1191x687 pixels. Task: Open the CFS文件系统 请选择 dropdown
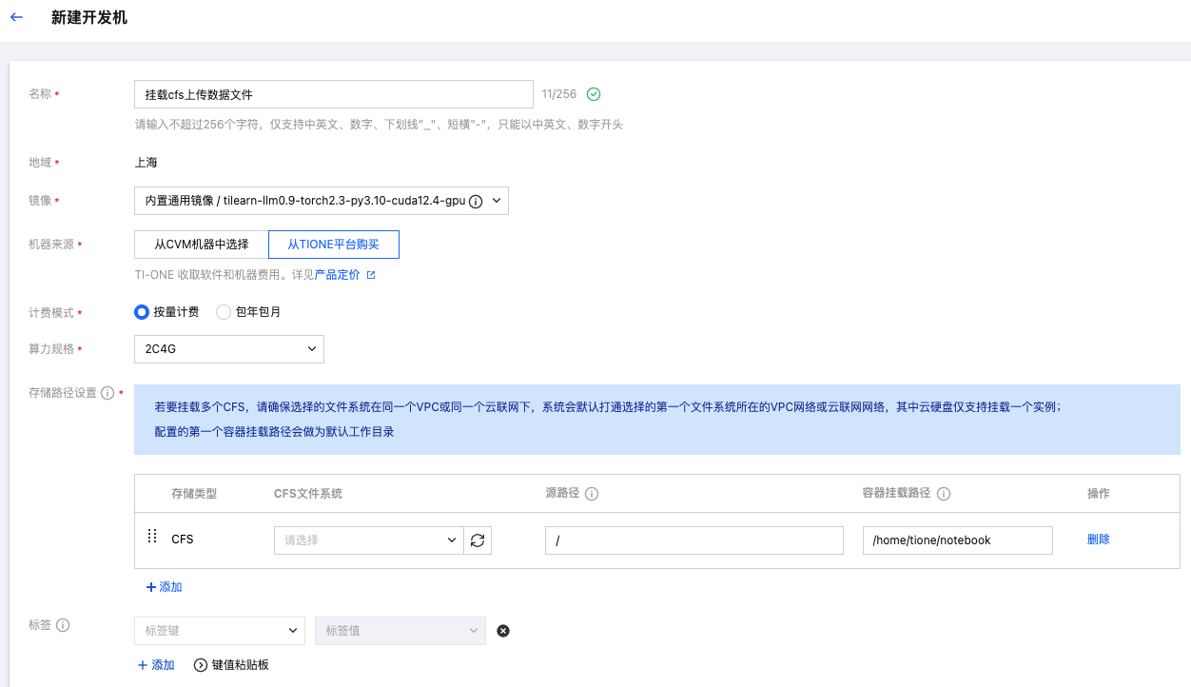(x=368, y=540)
